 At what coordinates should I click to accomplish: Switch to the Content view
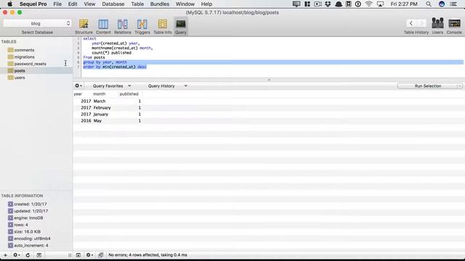coord(103,26)
